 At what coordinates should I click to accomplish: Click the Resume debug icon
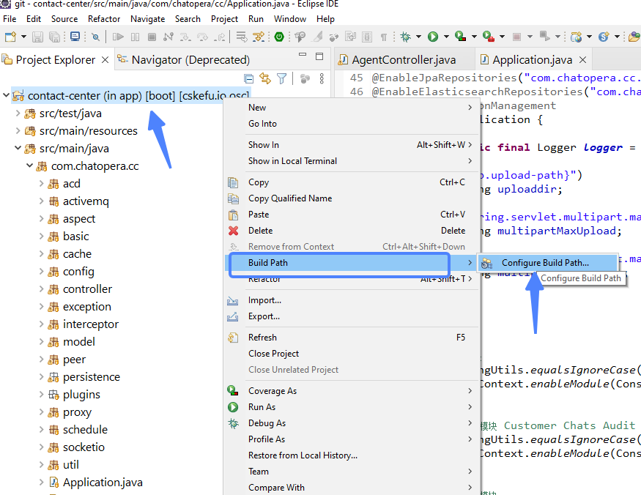[x=118, y=37]
